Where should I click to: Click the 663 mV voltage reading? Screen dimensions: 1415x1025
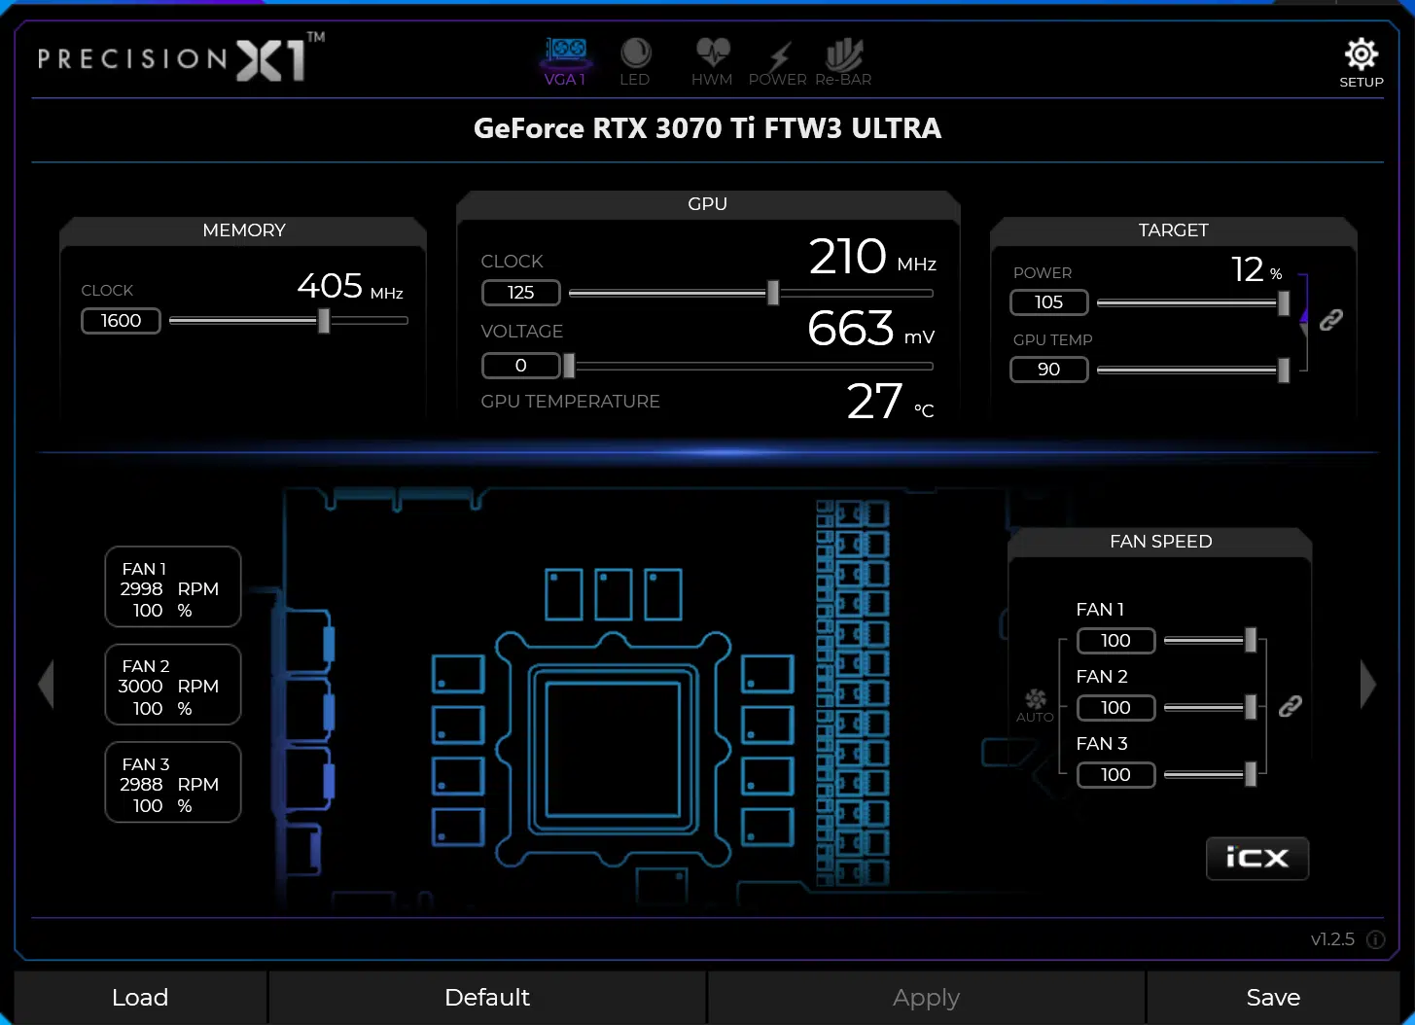pyautogui.click(x=871, y=329)
